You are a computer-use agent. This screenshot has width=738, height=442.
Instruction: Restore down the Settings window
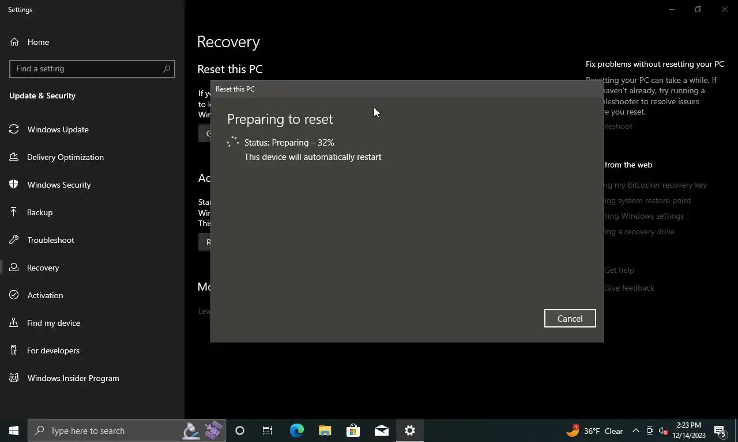coord(698,9)
